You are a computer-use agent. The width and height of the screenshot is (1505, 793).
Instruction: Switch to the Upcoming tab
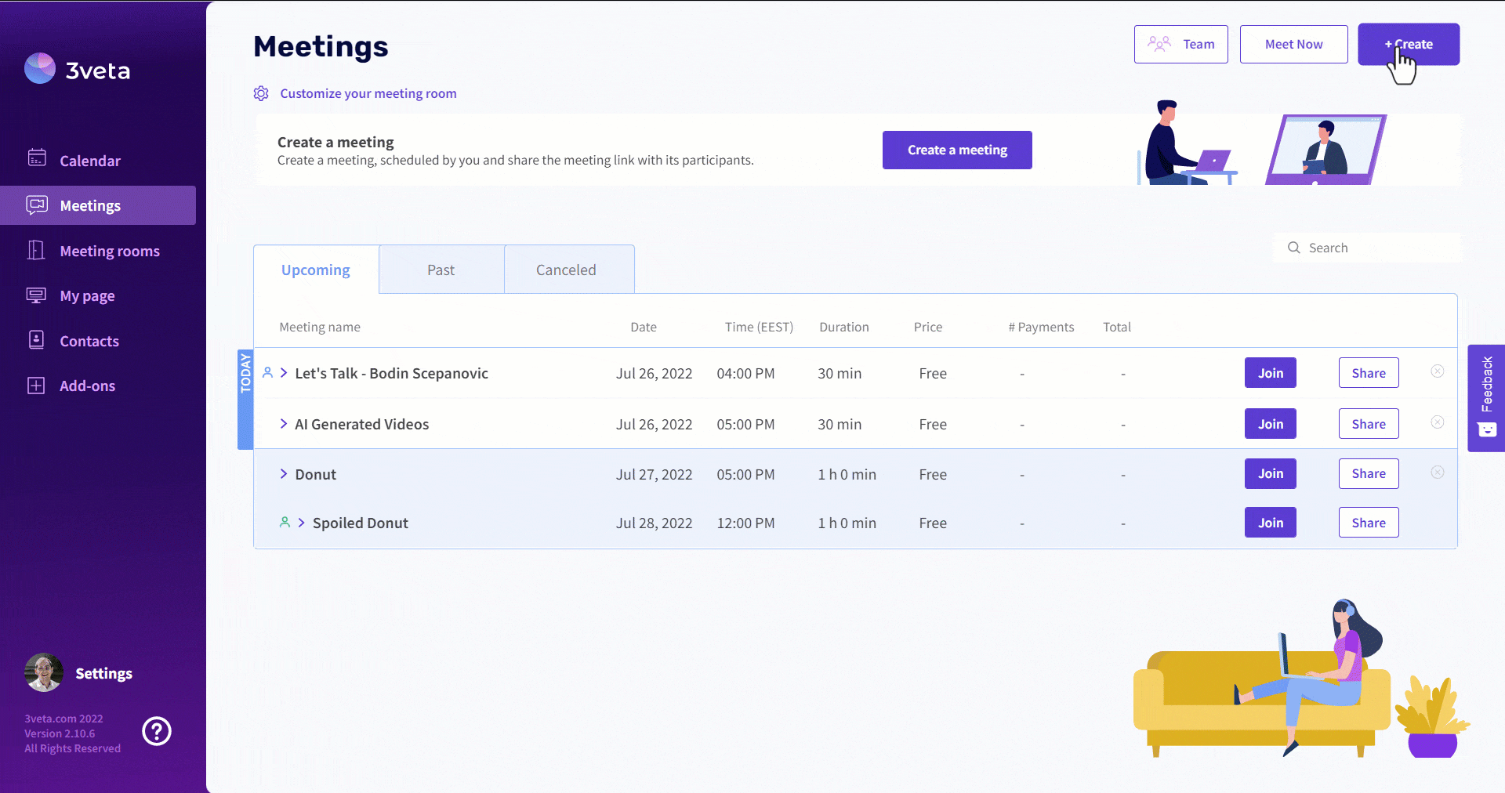(316, 270)
